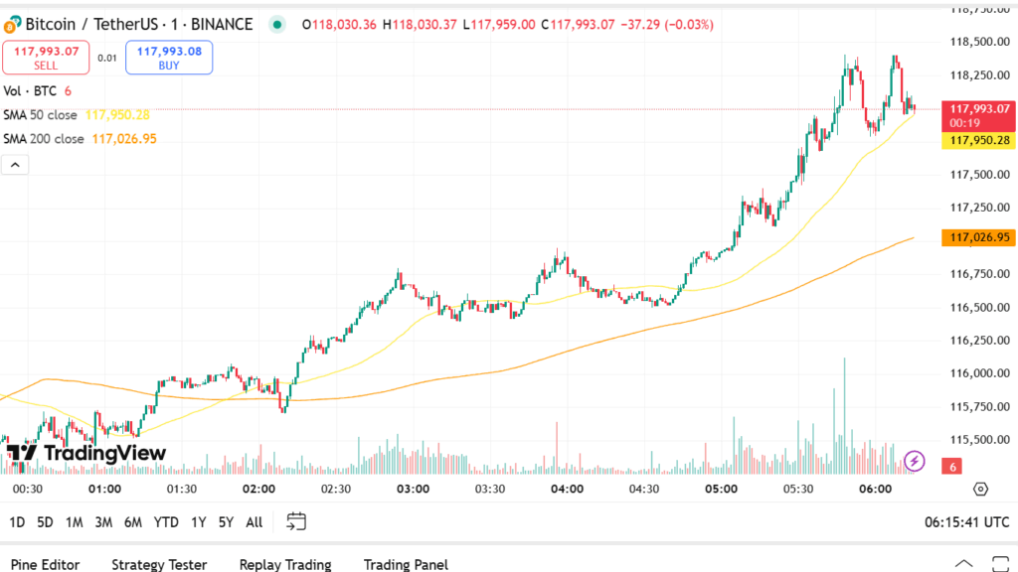Click the orange SMA 200 price label

coord(979,237)
